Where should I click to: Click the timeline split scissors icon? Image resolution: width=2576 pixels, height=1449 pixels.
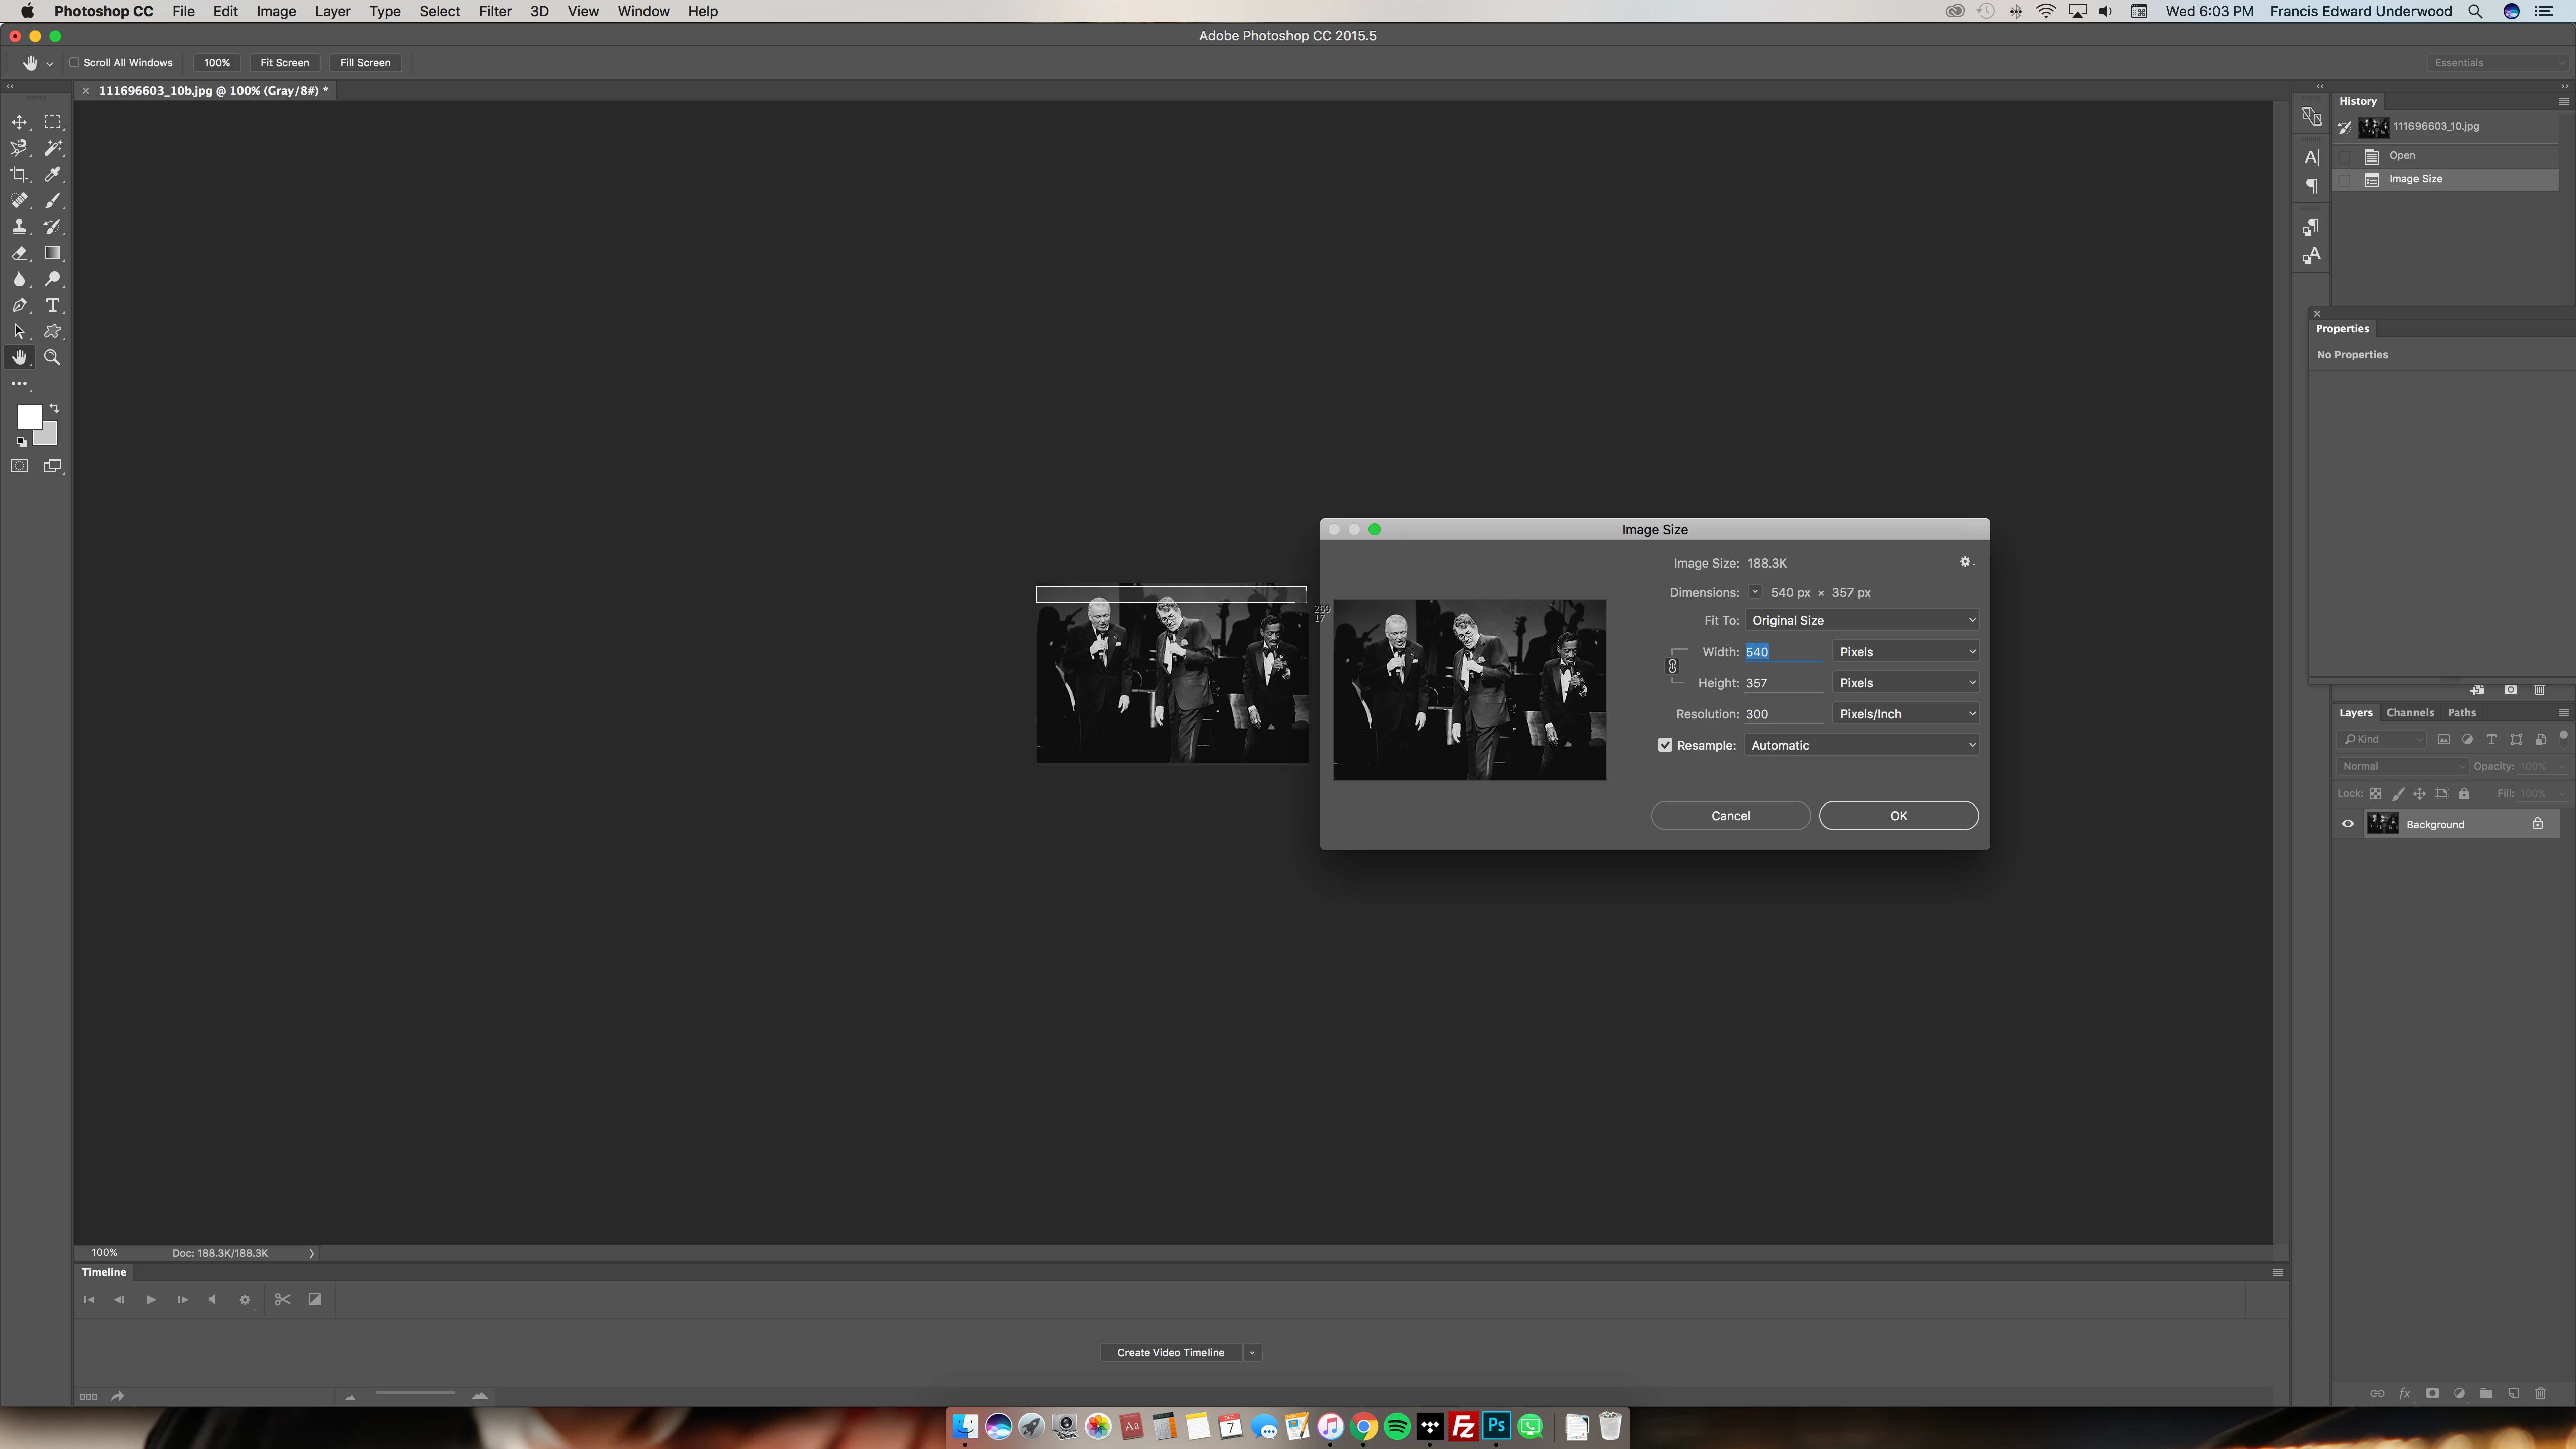tap(282, 1299)
